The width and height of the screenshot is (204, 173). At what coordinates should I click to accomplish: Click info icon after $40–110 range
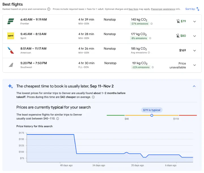coord(58,119)
